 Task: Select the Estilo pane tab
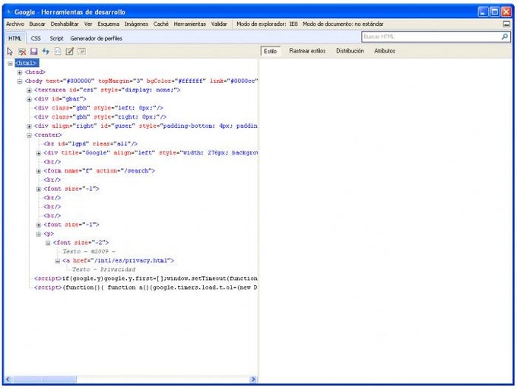coord(271,51)
